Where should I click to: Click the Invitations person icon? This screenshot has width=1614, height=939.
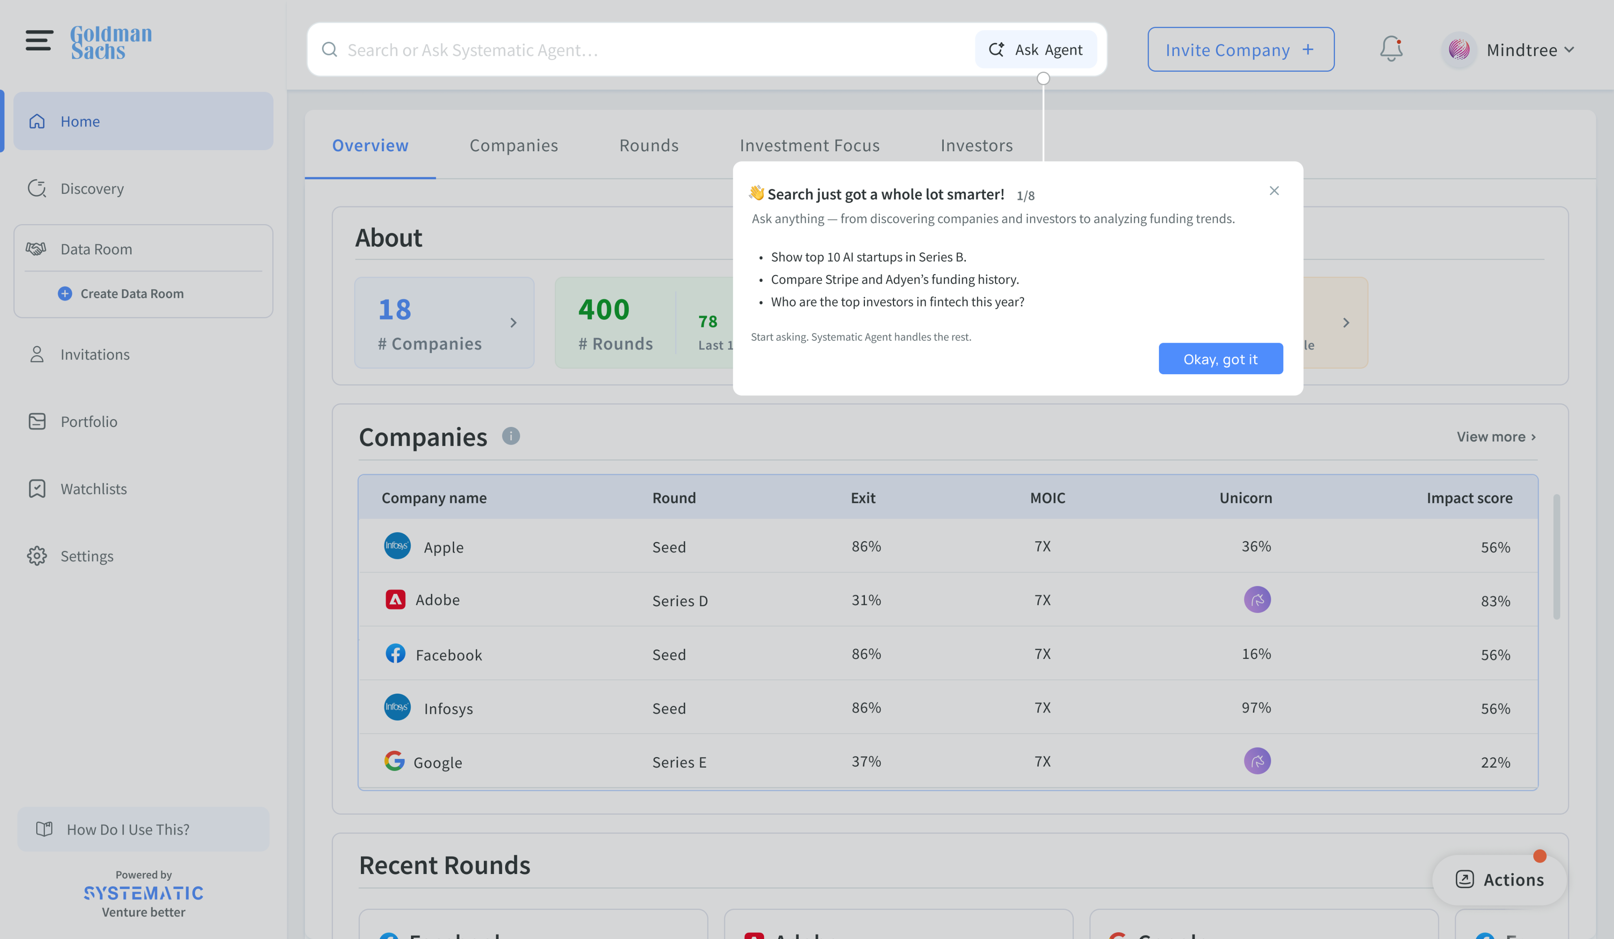point(37,354)
